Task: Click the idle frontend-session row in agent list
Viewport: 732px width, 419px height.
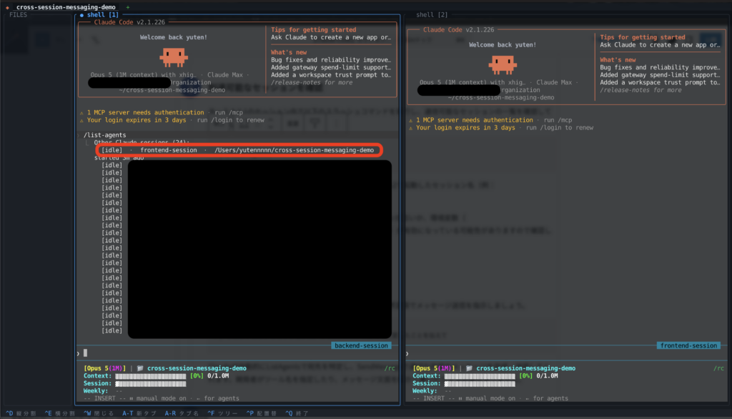Action: point(239,150)
